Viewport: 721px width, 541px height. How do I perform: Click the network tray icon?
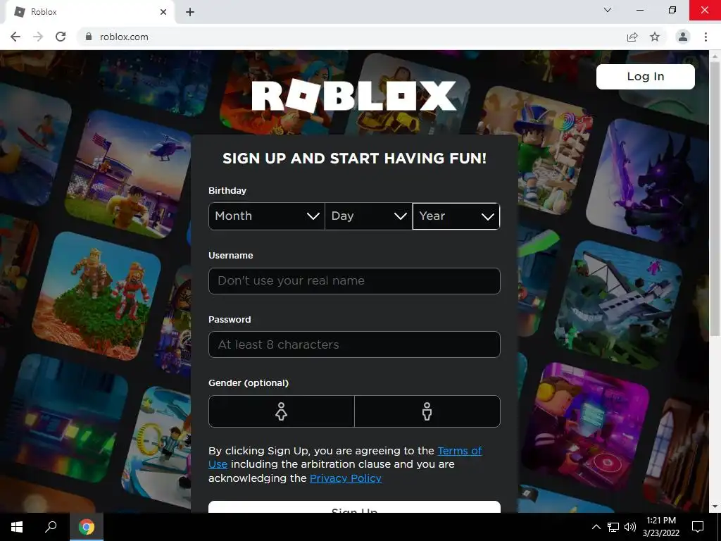pos(613,527)
